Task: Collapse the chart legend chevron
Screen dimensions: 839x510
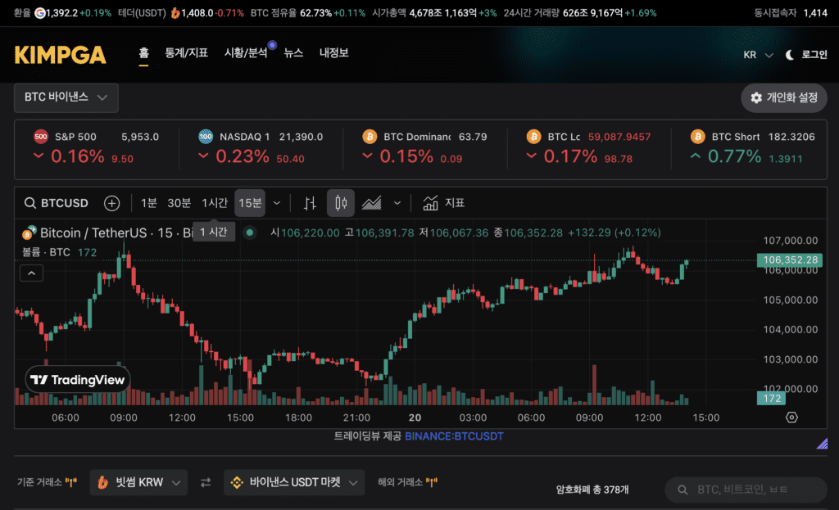Action: 32,273
